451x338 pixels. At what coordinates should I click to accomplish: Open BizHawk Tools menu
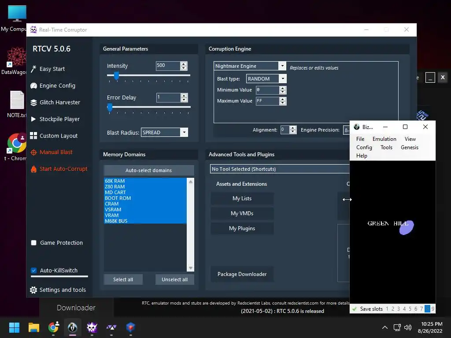[386, 147]
